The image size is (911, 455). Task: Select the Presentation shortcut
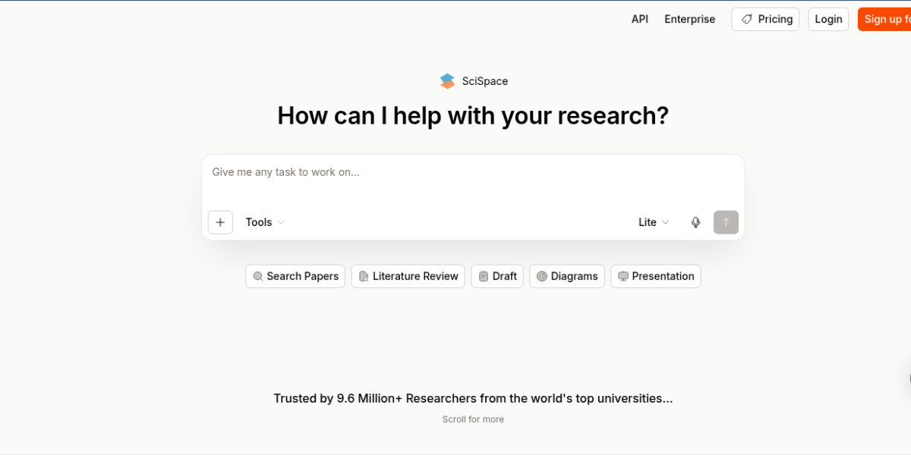click(656, 276)
